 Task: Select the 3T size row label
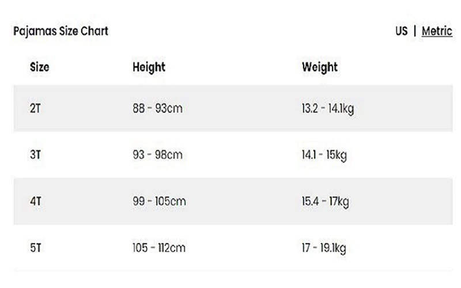(x=35, y=155)
